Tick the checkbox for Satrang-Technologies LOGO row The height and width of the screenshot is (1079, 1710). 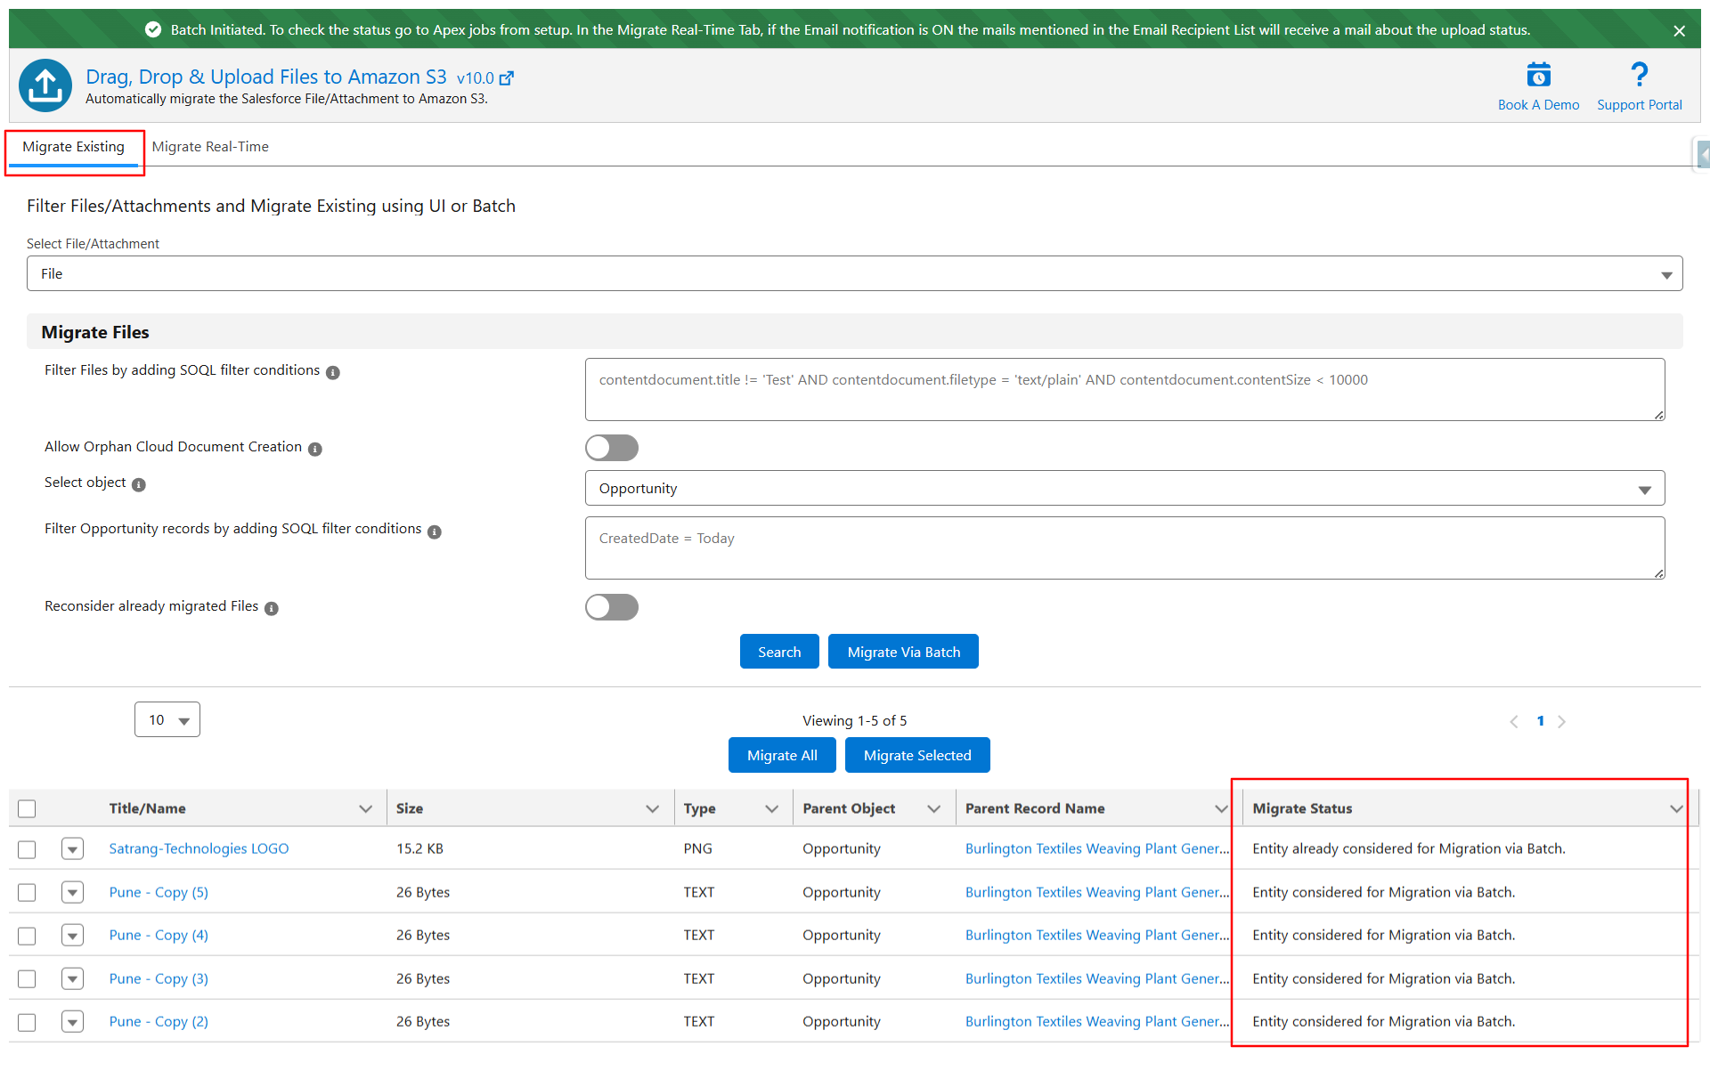(x=27, y=849)
